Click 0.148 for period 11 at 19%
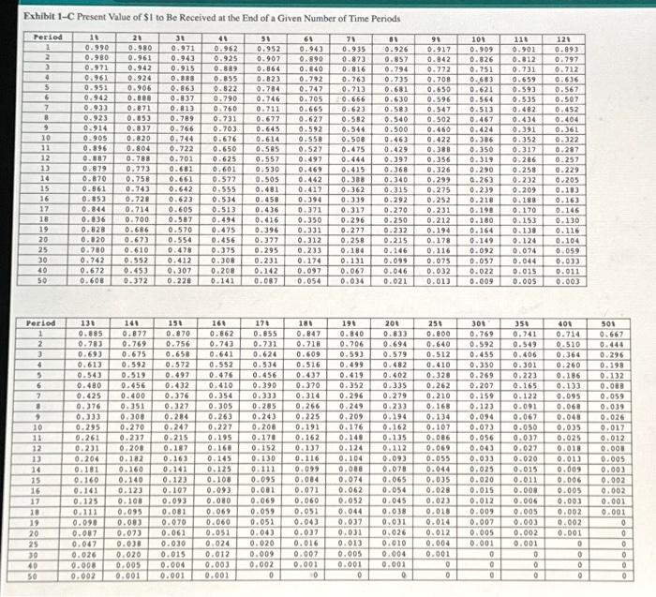 pos(351,438)
